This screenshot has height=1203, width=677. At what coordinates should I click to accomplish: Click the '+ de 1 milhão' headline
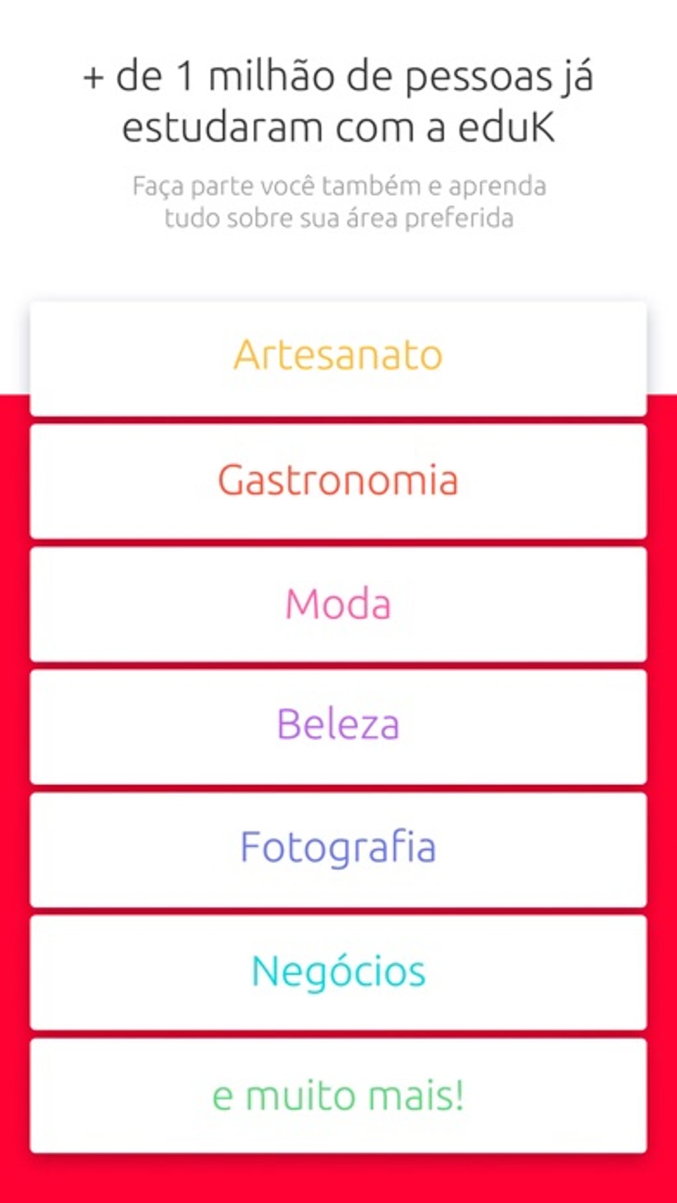click(x=338, y=77)
